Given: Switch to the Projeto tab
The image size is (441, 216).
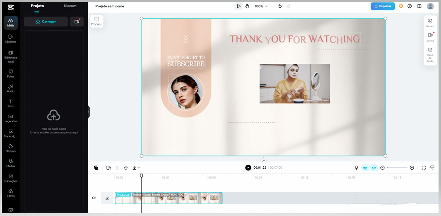Looking at the screenshot, I should point(37,6).
